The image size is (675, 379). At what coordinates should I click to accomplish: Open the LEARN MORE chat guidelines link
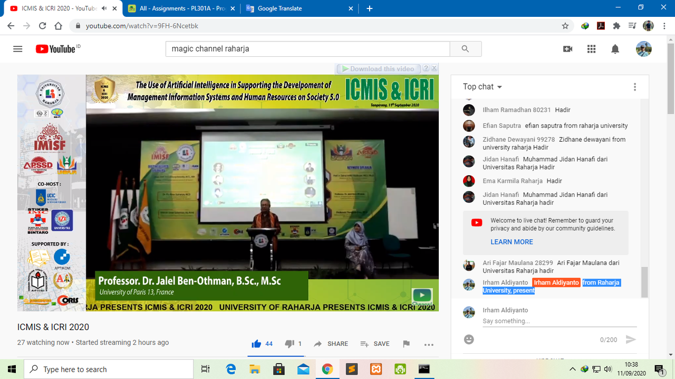(x=512, y=242)
